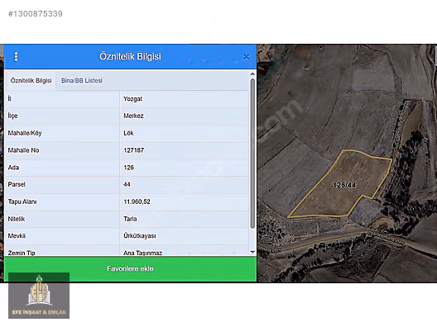
Task: Click the İl label cell
Action: tap(62, 99)
